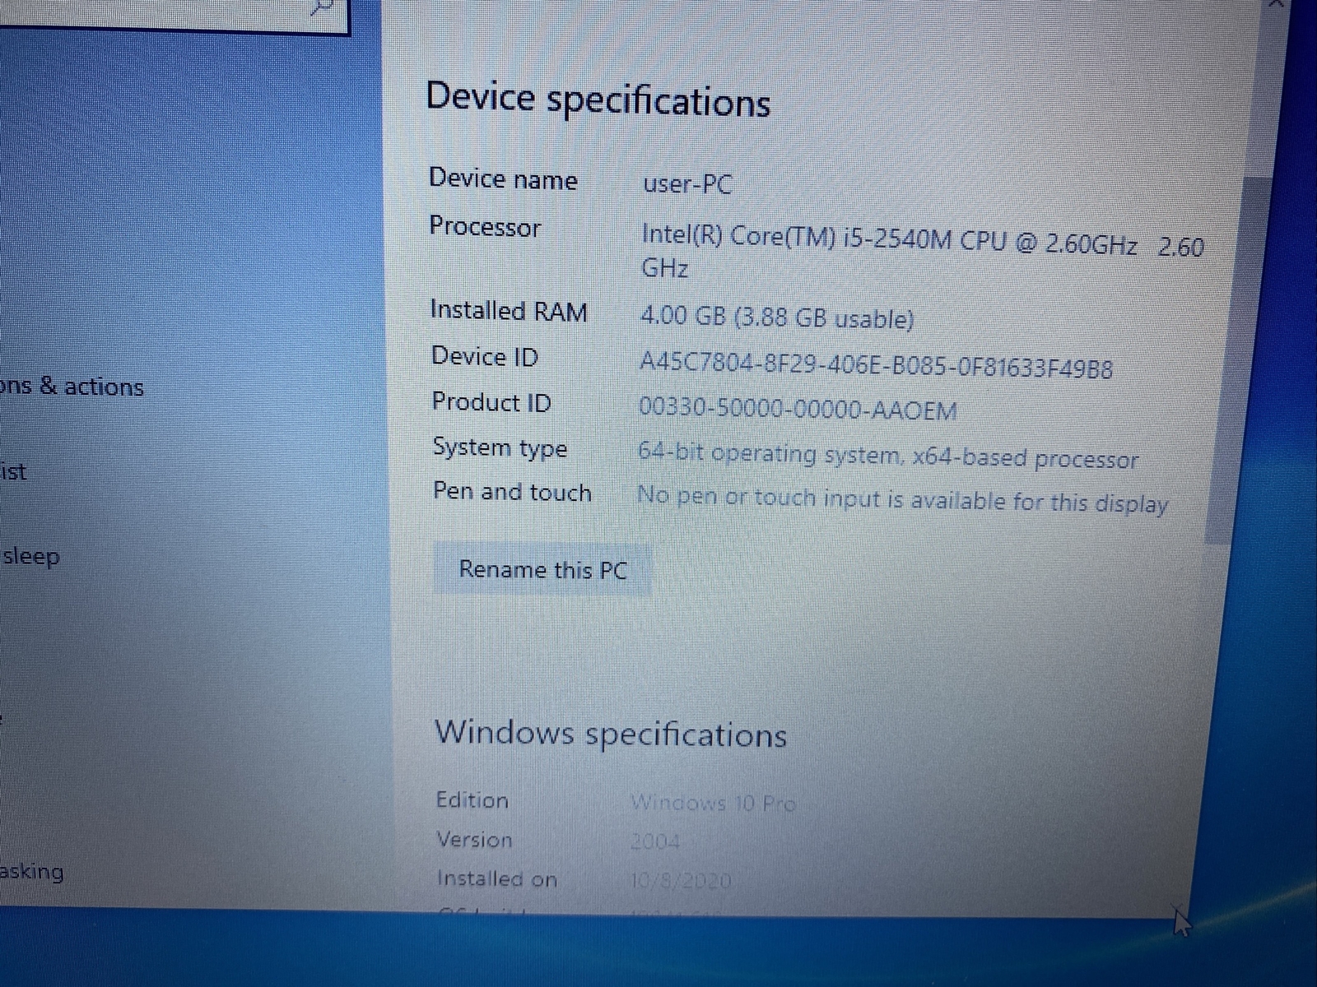The width and height of the screenshot is (1317, 987).
Task: Click the Pen and touch label
Action: pyautogui.click(x=512, y=492)
